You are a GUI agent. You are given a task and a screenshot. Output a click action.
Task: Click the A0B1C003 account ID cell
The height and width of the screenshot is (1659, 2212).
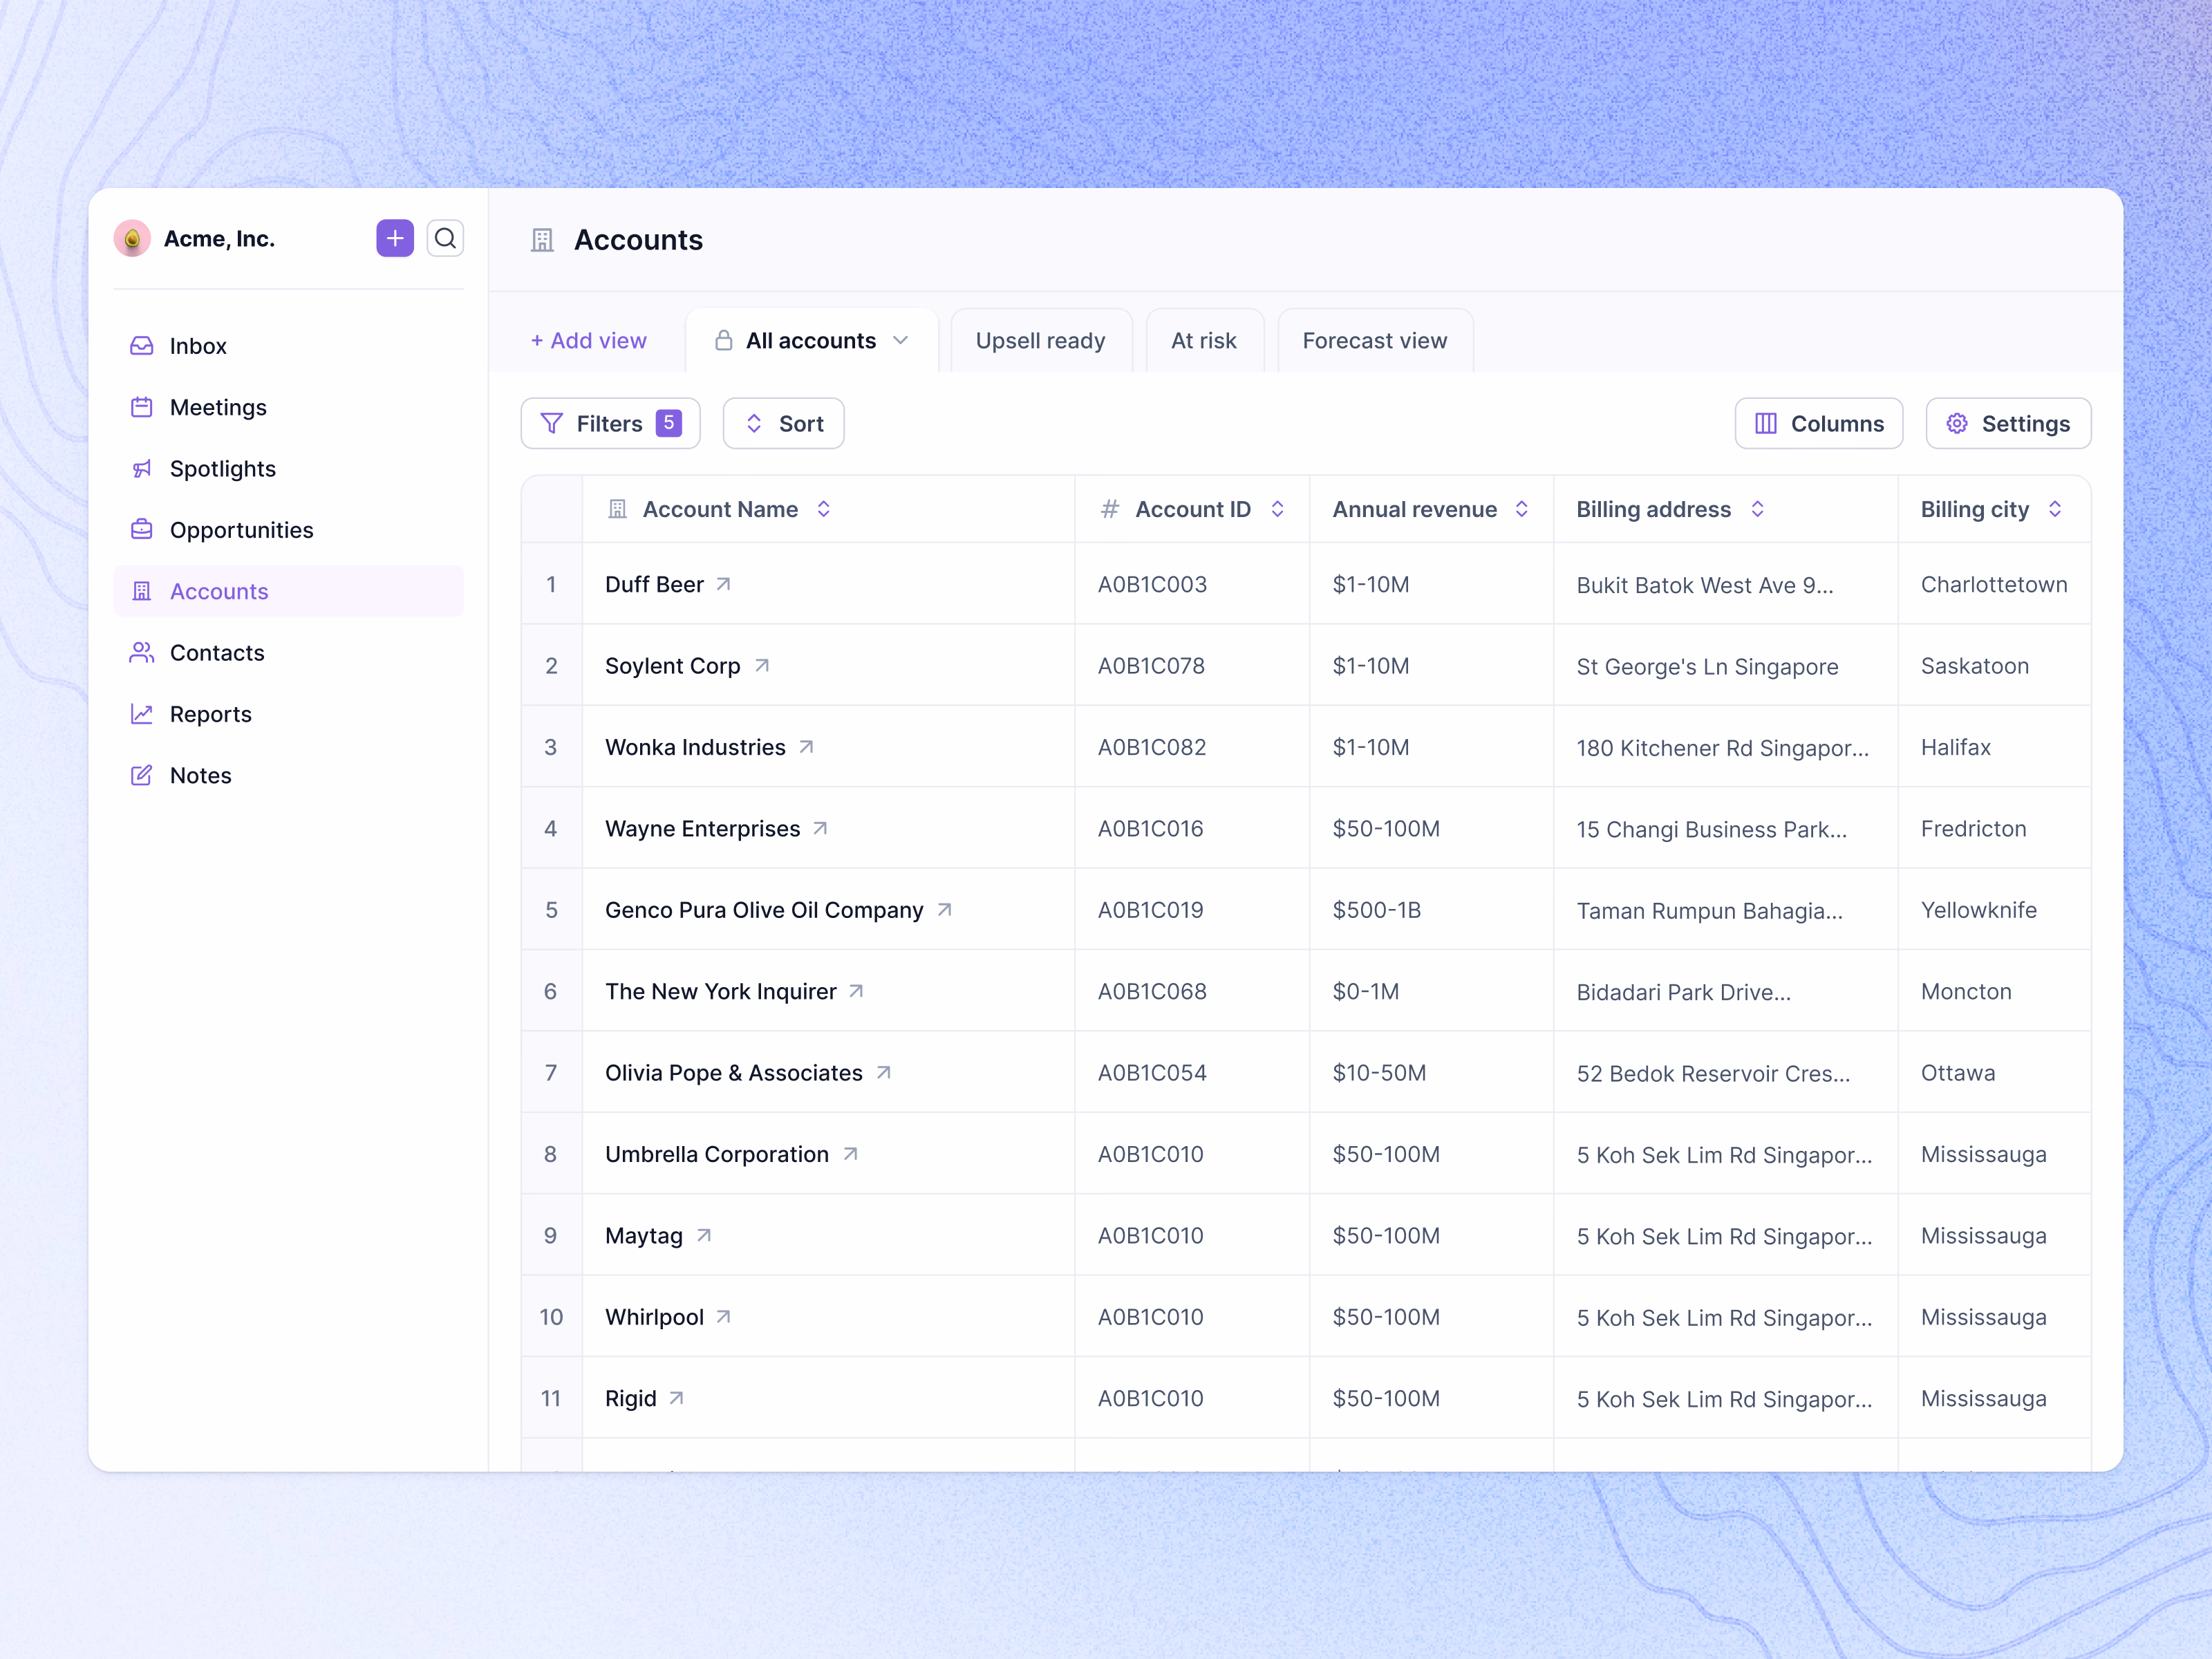(1192, 584)
